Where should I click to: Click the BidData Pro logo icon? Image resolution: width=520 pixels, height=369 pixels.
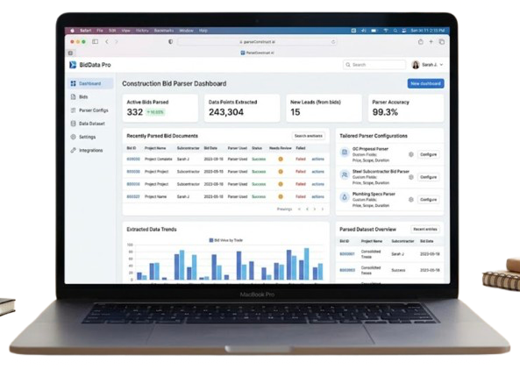73,65
